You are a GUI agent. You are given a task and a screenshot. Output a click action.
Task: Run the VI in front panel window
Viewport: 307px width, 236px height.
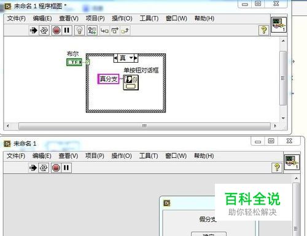click(33, 168)
